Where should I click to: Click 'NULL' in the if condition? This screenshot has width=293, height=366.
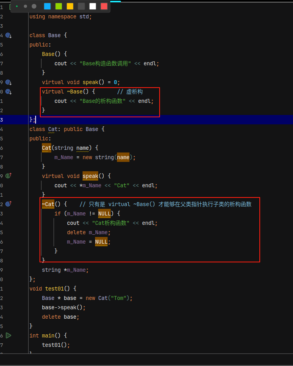point(104,213)
